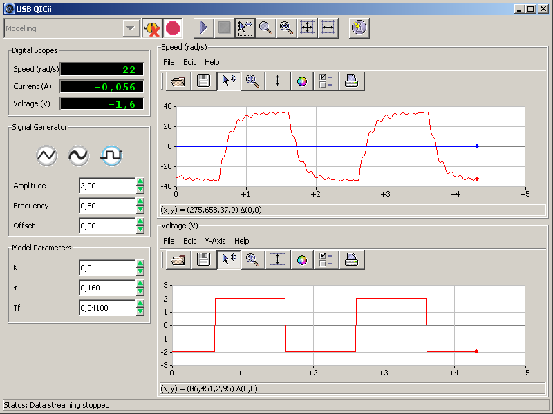This screenshot has height=414, width=553.
Task: Click the blue marker dot on Speed plot
Action: tap(477, 146)
